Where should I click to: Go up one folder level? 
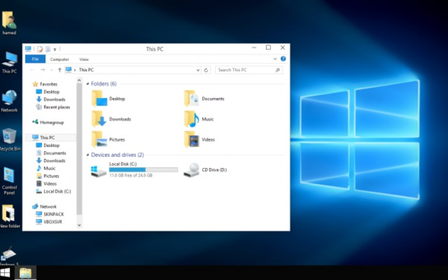pyautogui.click(x=60, y=70)
